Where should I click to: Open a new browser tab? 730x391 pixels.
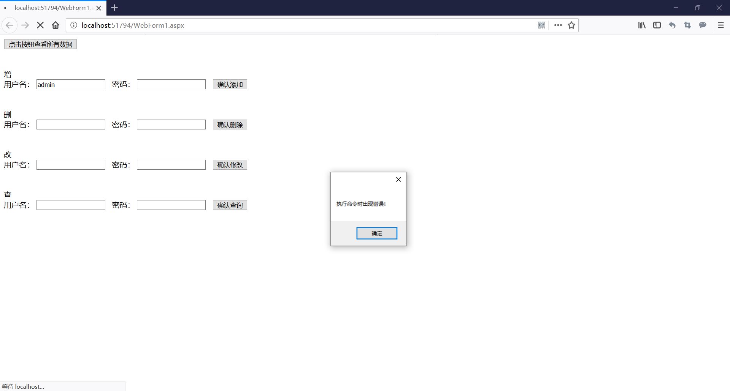tap(114, 8)
